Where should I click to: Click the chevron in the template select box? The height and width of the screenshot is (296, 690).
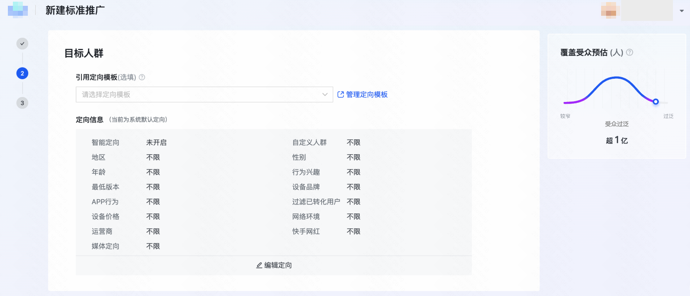325,95
